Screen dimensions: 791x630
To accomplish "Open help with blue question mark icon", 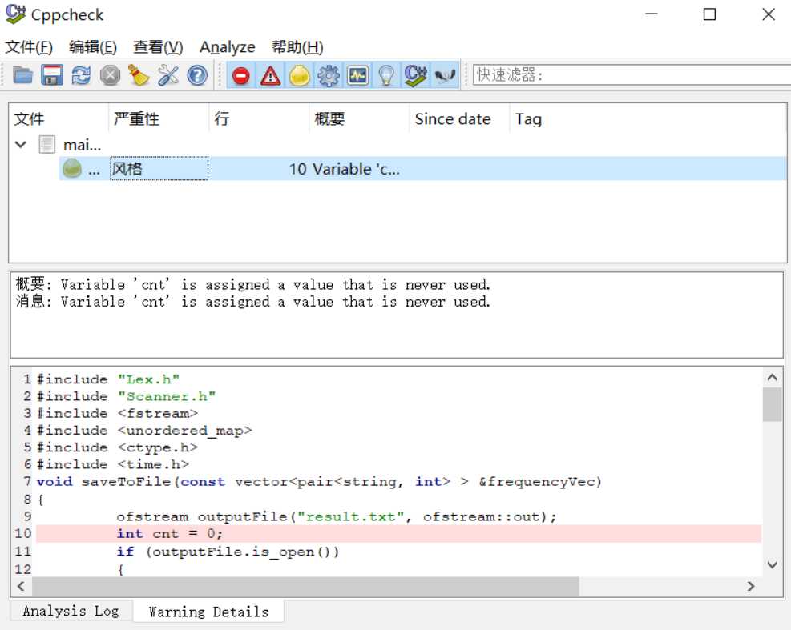I will click(197, 75).
